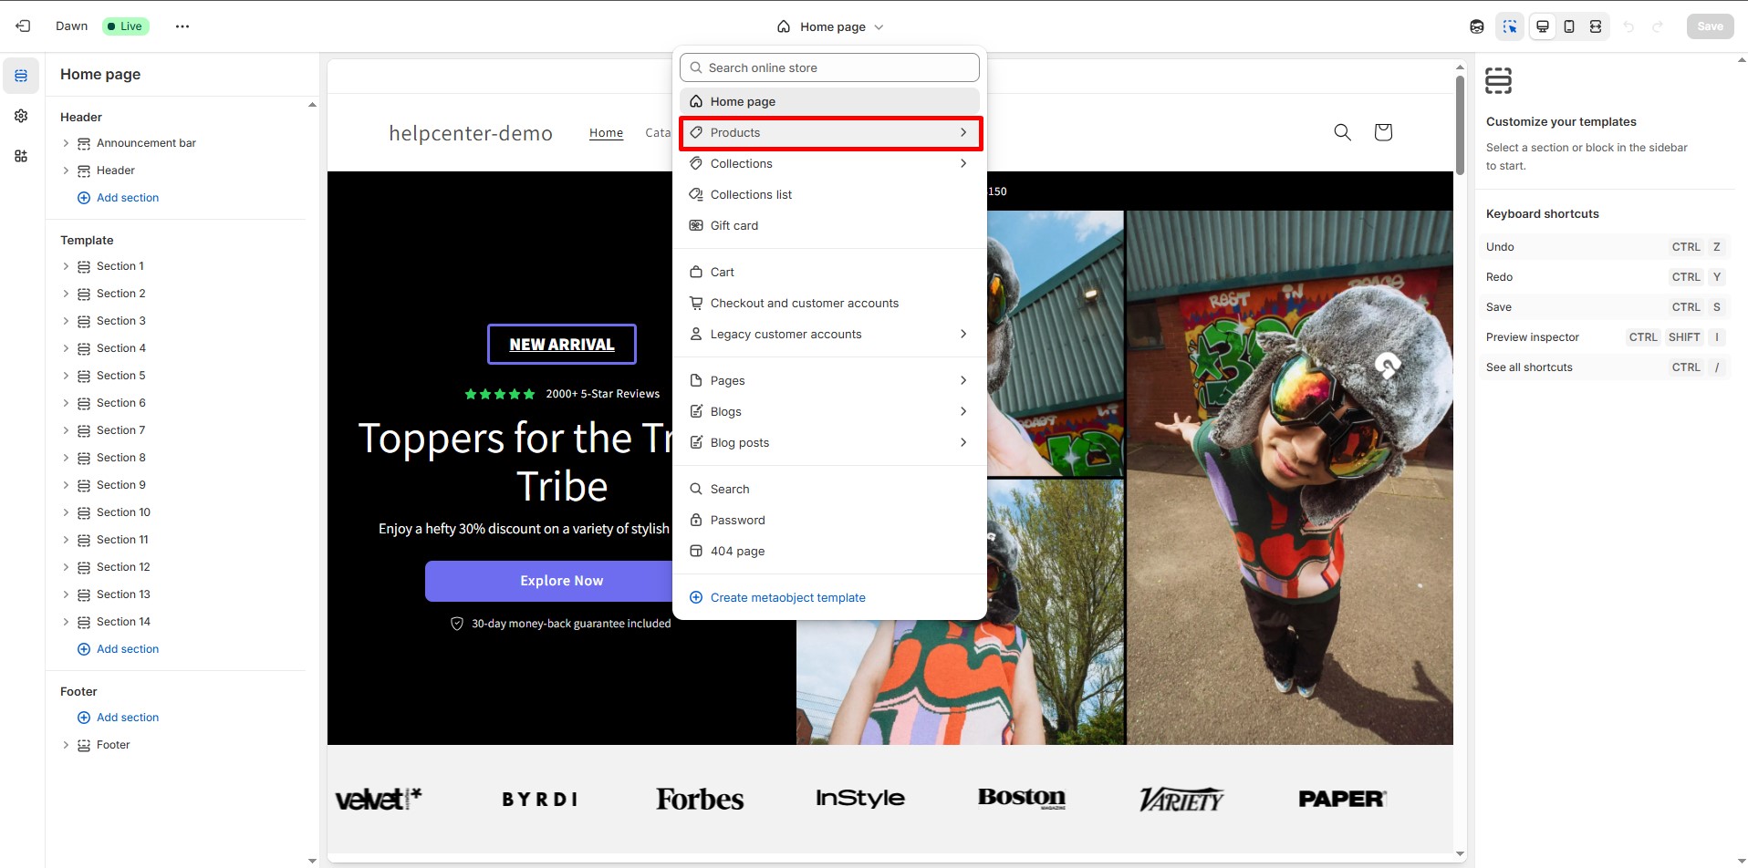The width and height of the screenshot is (1748, 868).
Task: Open Products submenu in template menu
Action: pyautogui.click(x=829, y=132)
